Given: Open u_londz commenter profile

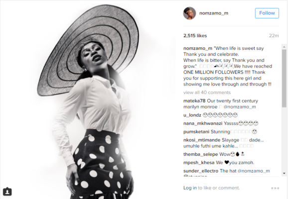Looking at the screenshot, I should pyautogui.click(x=192, y=115).
